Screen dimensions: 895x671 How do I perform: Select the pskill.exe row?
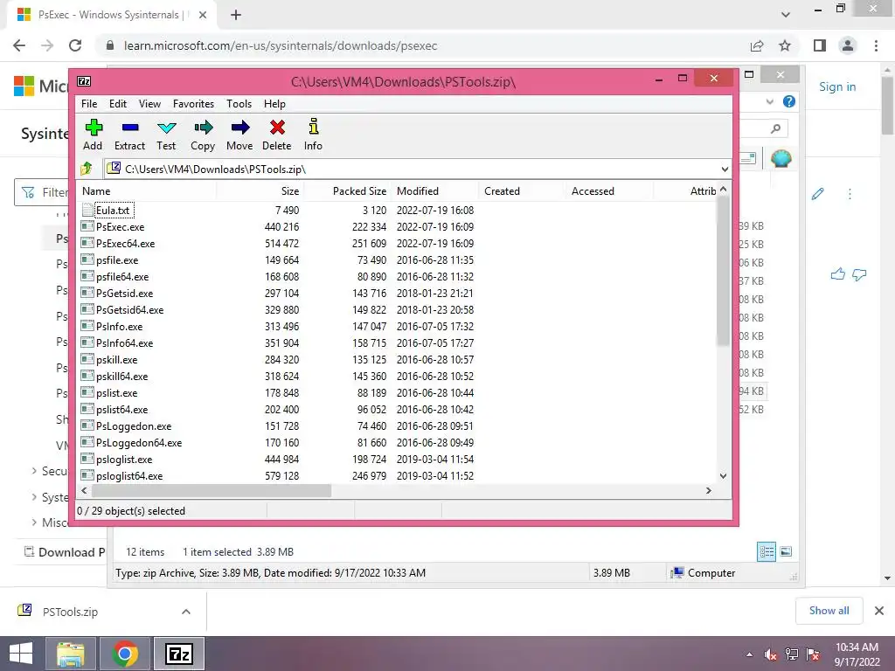[x=398, y=359]
